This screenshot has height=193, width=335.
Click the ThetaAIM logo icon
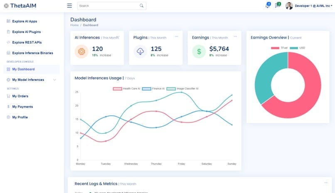point(6,6)
